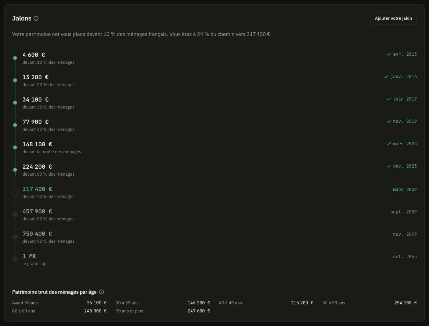Click the Avant 30 ans label
This screenshot has height=326, width=429.
25,303
